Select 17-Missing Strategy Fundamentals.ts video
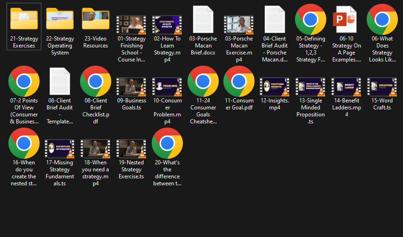 pyautogui.click(x=60, y=149)
